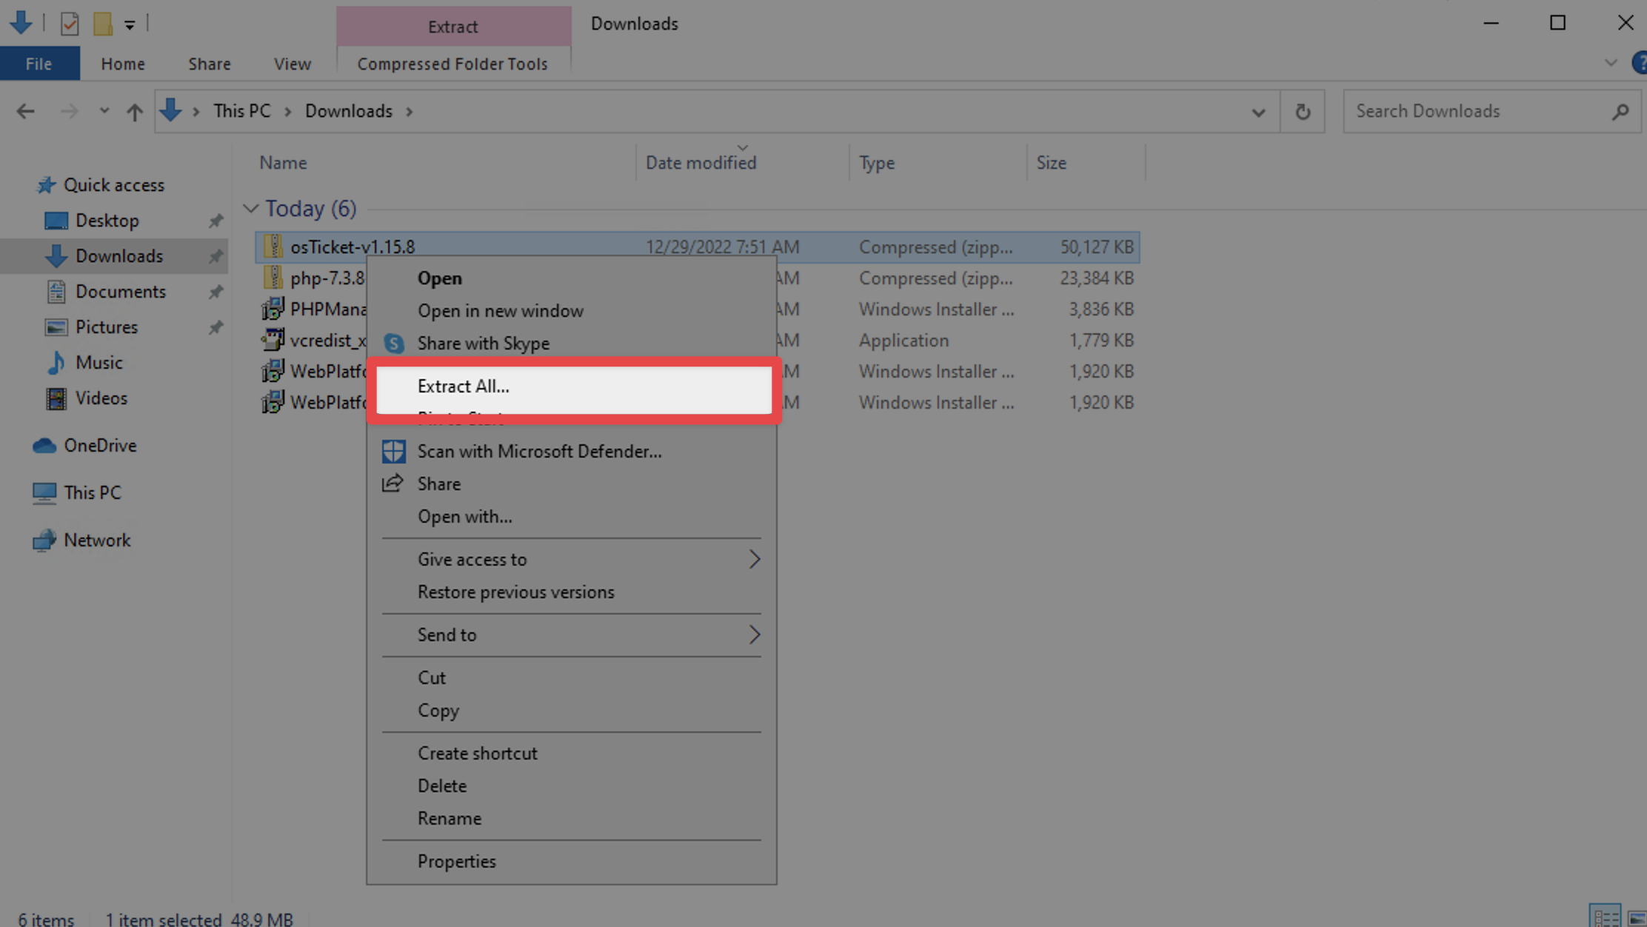
Task: Click the Microsoft Defender shield icon
Action: (393, 452)
